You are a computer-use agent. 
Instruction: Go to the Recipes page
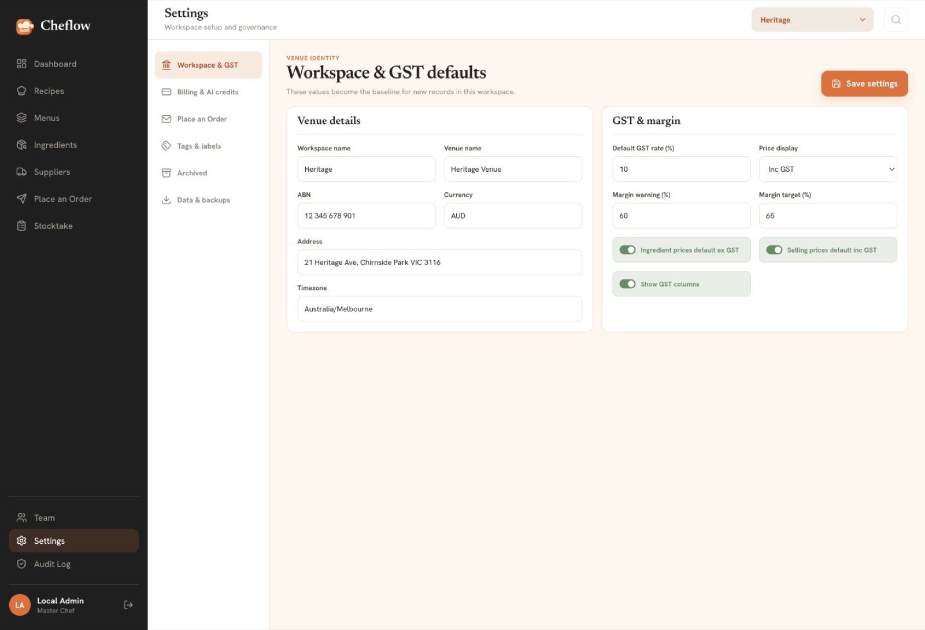[73, 91]
